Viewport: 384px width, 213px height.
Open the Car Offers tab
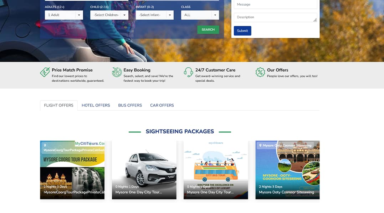(x=162, y=105)
